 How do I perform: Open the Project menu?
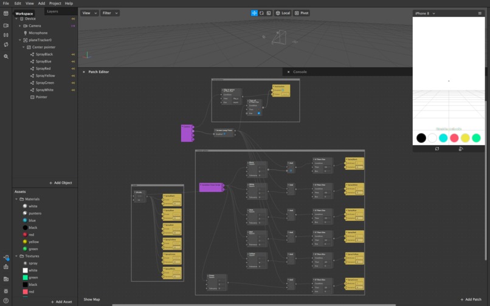click(x=55, y=4)
